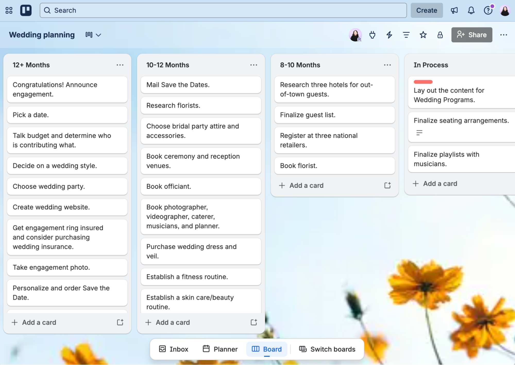This screenshot has height=365, width=515.
Task: Create card from template in 10-12 Months list
Action: tap(254, 322)
